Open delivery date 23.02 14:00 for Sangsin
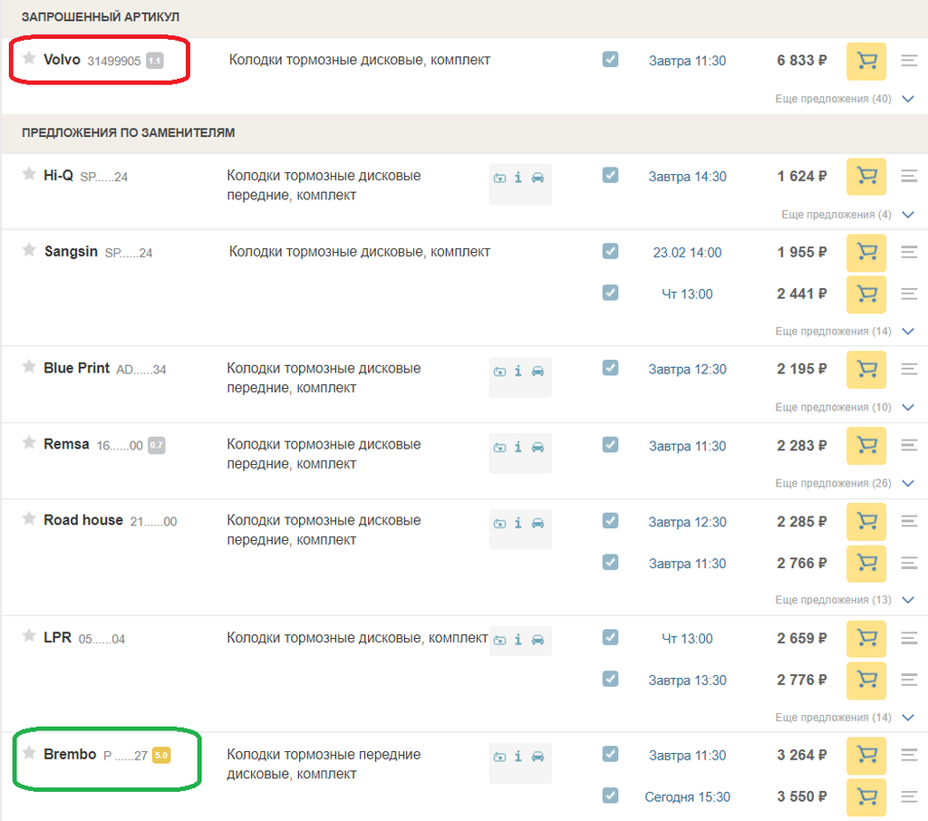The height and width of the screenshot is (821, 928). pos(687,253)
